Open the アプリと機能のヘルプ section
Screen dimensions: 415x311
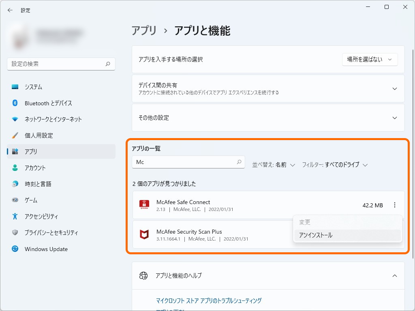point(268,276)
